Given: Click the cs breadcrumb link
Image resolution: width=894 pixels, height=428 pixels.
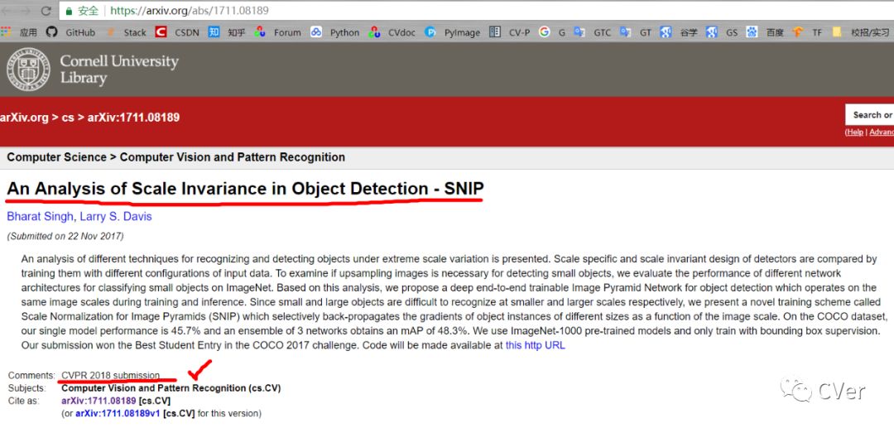Looking at the screenshot, I should pyautogui.click(x=68, y=118).
